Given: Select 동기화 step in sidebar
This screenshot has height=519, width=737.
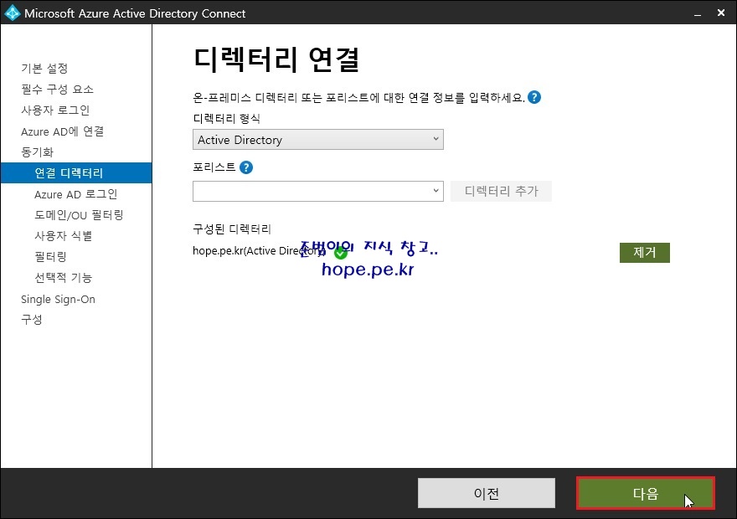Looking at the screenshot, I should pyautogui.click(x=38, y=152).
